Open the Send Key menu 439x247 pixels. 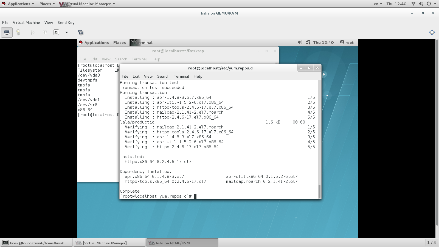click(66, 23)
